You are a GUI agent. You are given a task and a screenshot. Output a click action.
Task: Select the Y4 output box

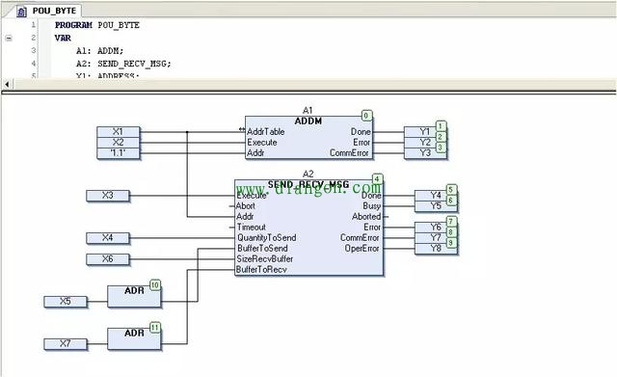436,195
